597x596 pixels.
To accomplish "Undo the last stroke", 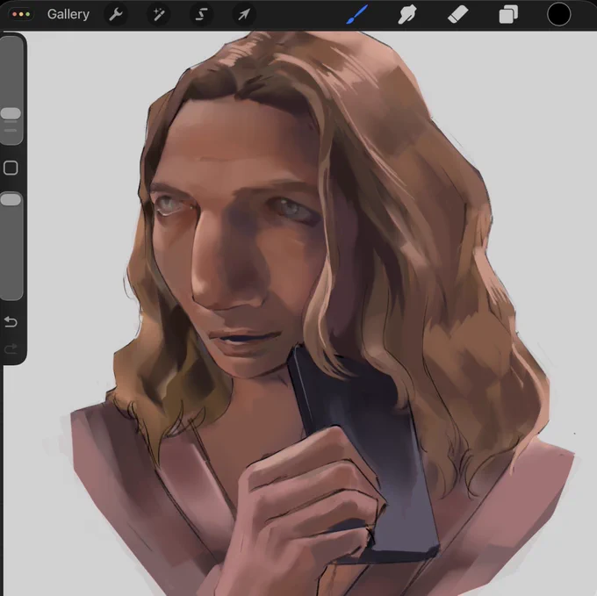I will tap(11, 322).
